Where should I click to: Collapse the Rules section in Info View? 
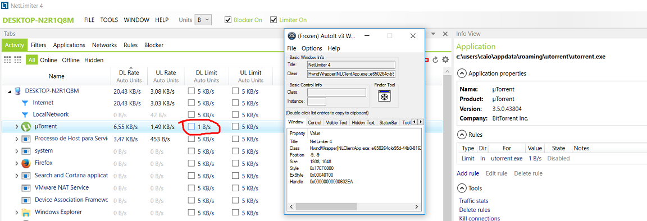[461, 135]
